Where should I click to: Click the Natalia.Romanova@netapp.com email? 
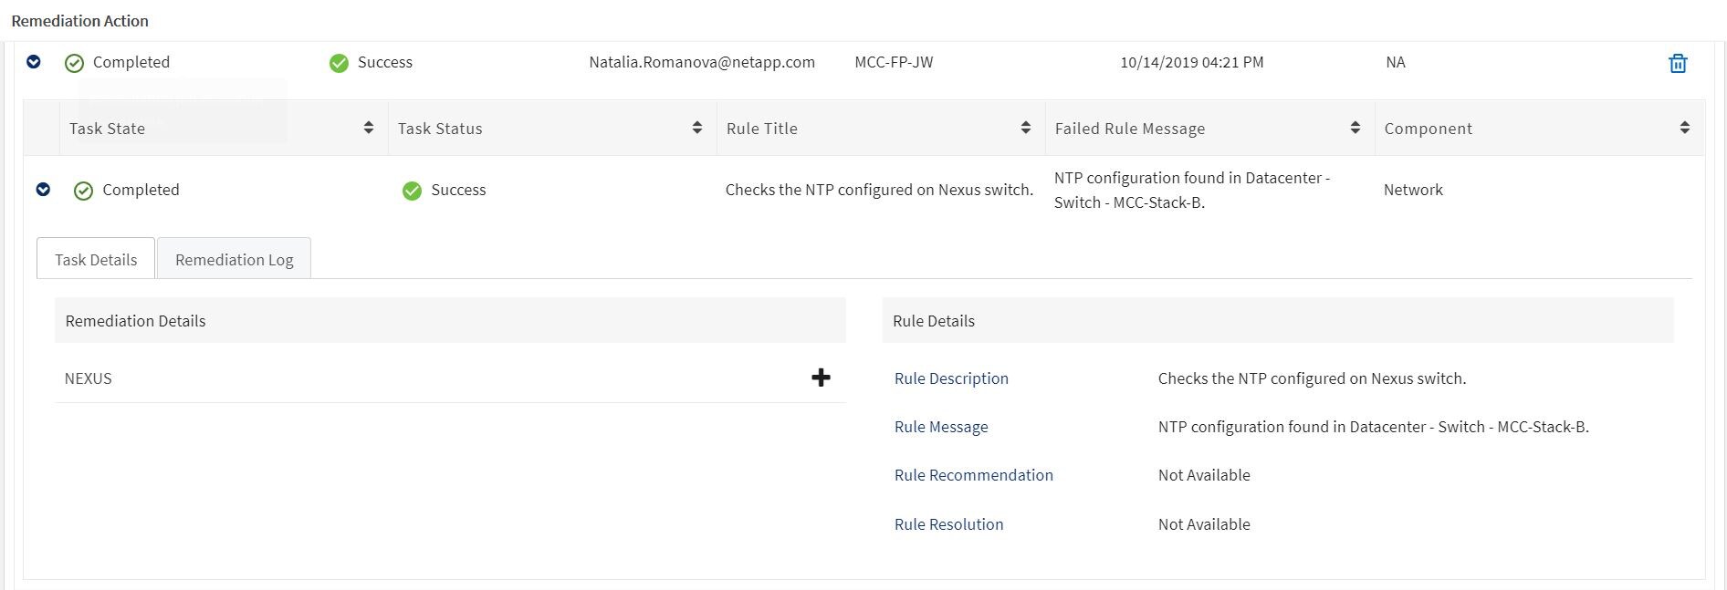701,62
